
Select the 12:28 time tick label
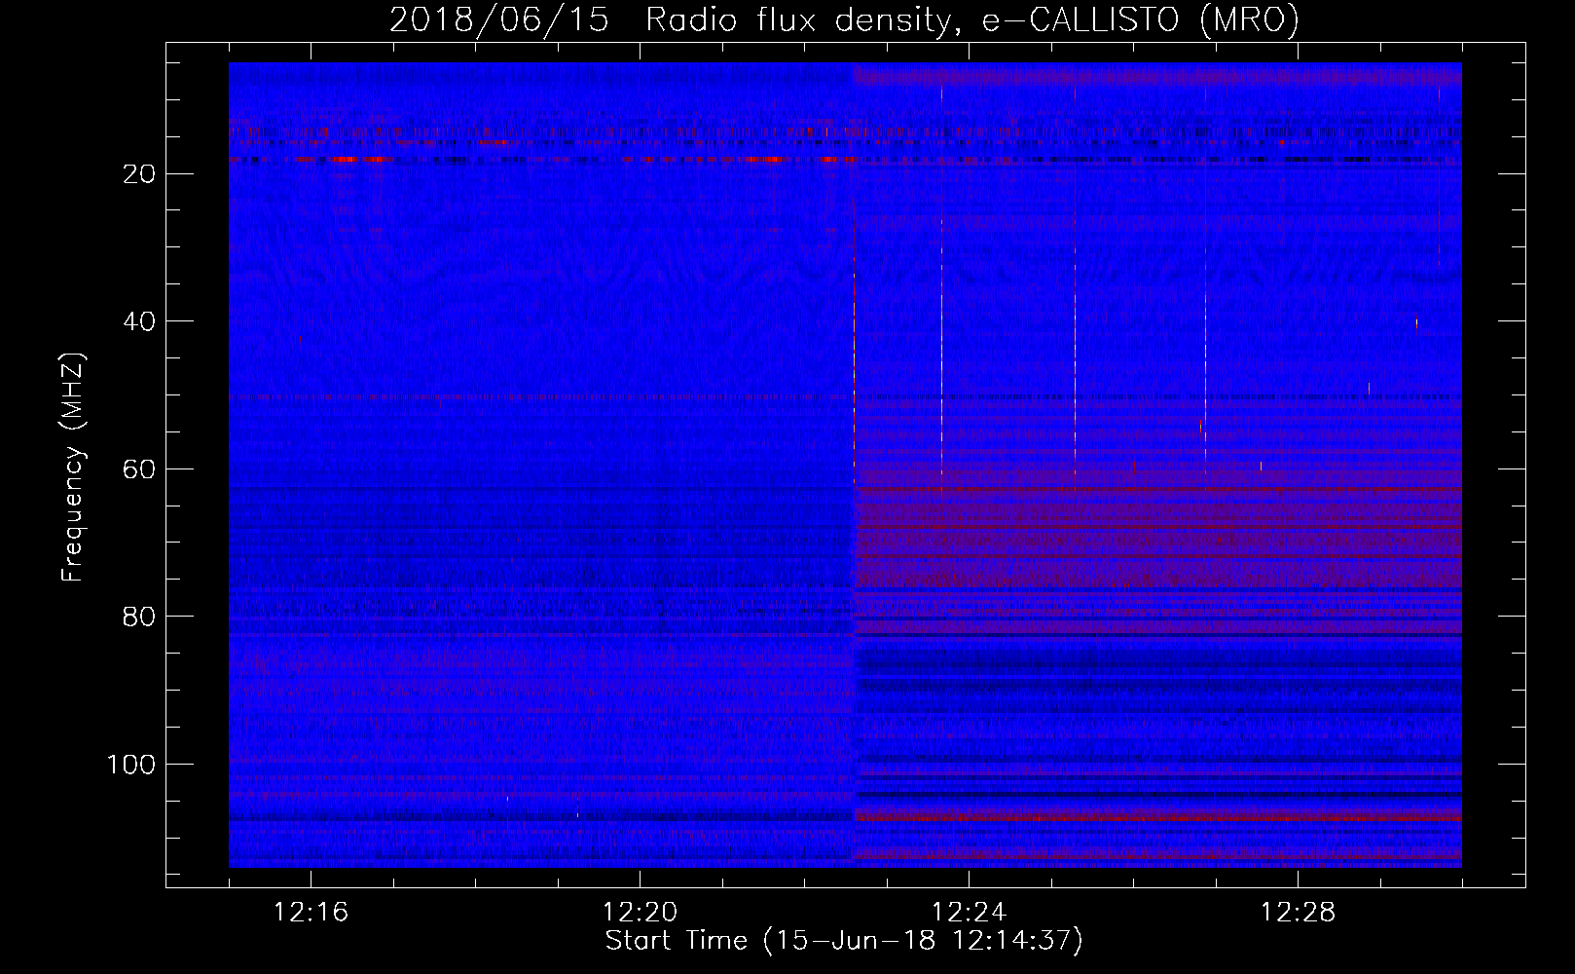1298,913
